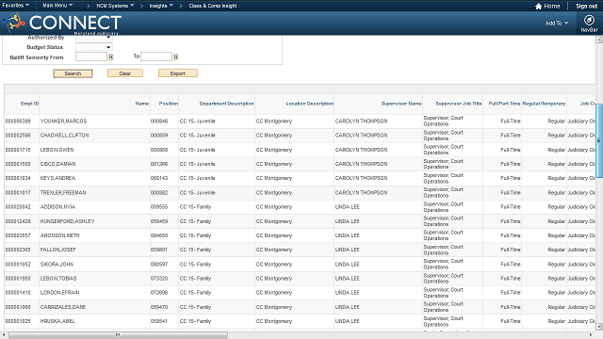
Task: Click the Bailiff Seniority From field
Action: click(x=91, y=56)
